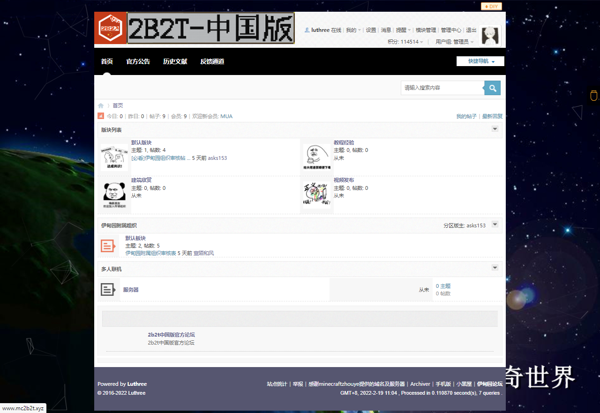Go to the 首页 navigation tab
This screenshot has height=413, width=600.
107,61
